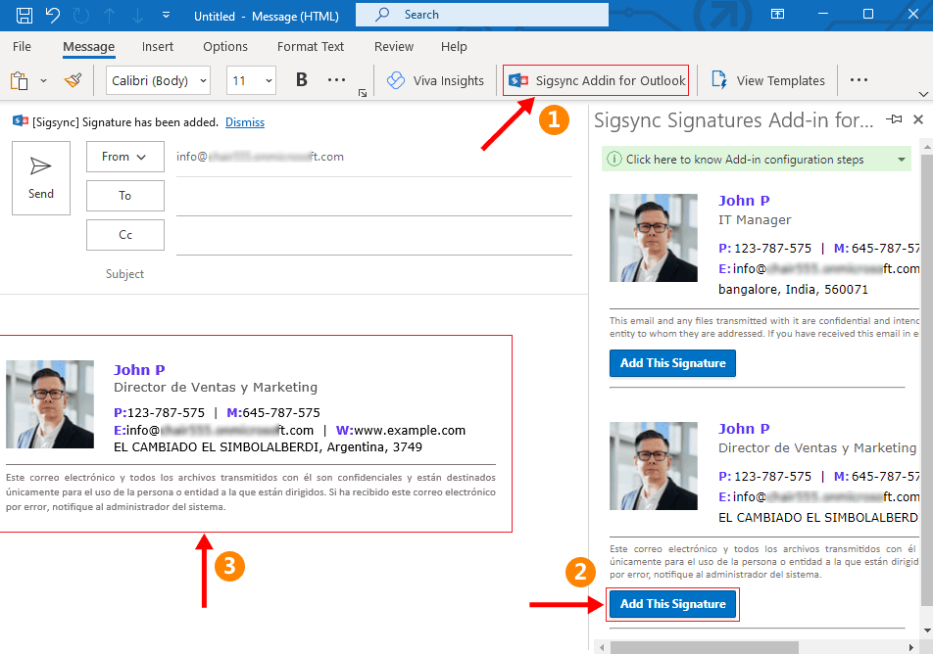Add the Director de Ventas signature

coord(672,604)
